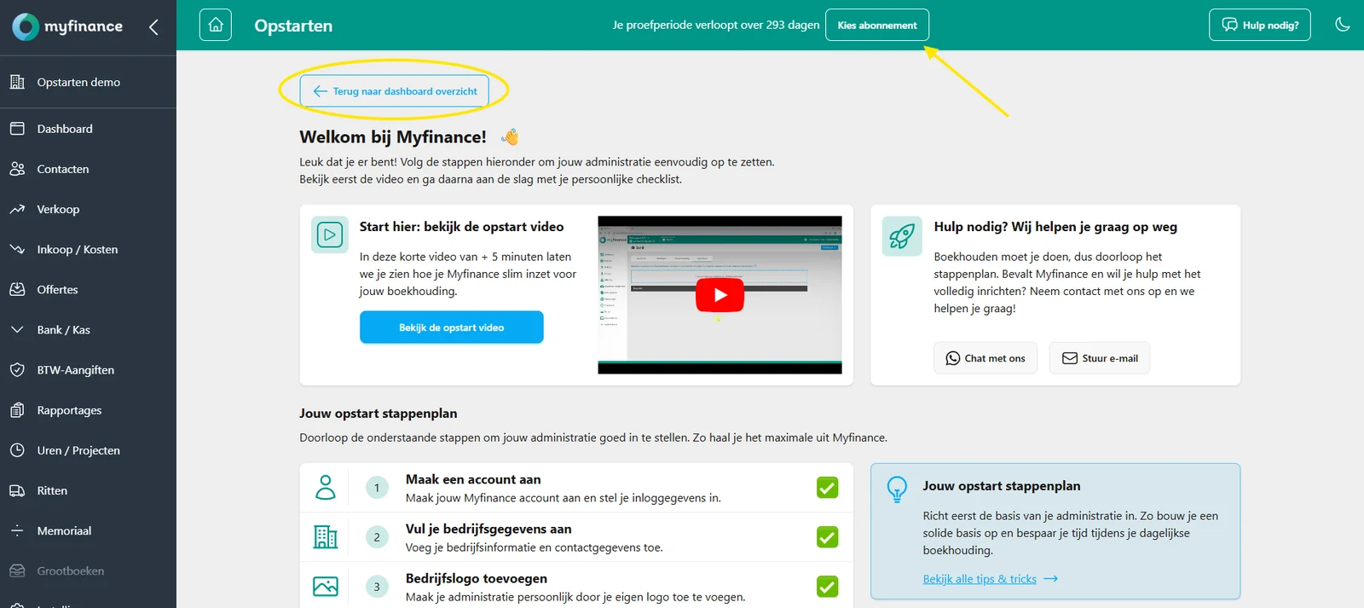Open Verkoop in the sidebar
Screen dimensions: 1364x608
coord(89,209)
